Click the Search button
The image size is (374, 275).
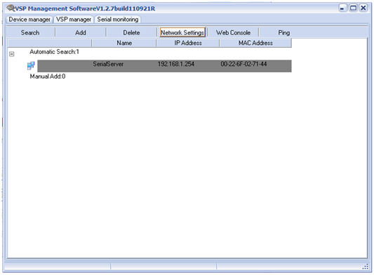point(30,32)
